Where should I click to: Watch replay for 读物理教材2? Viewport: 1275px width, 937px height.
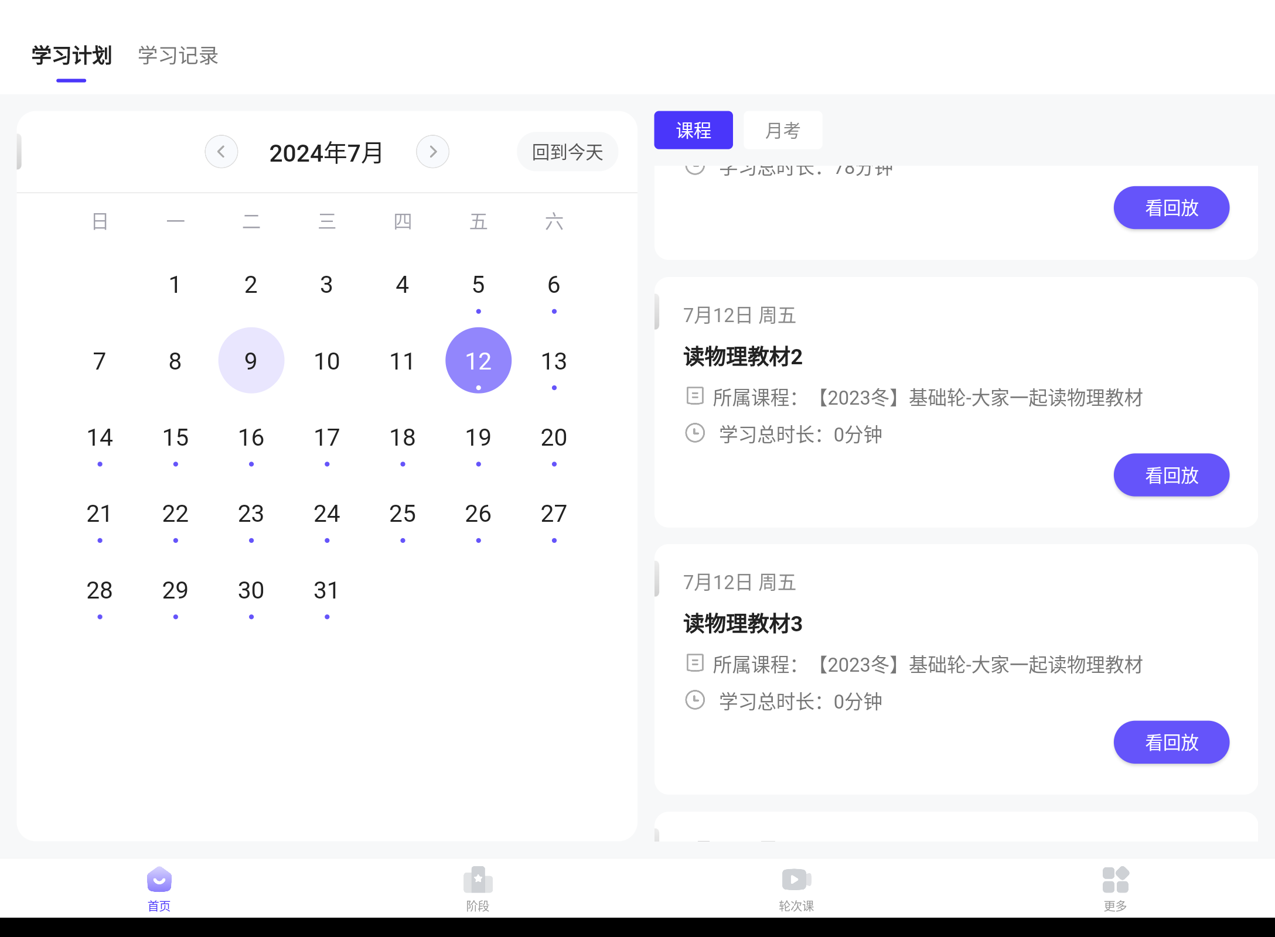(x=1171, y=475)
